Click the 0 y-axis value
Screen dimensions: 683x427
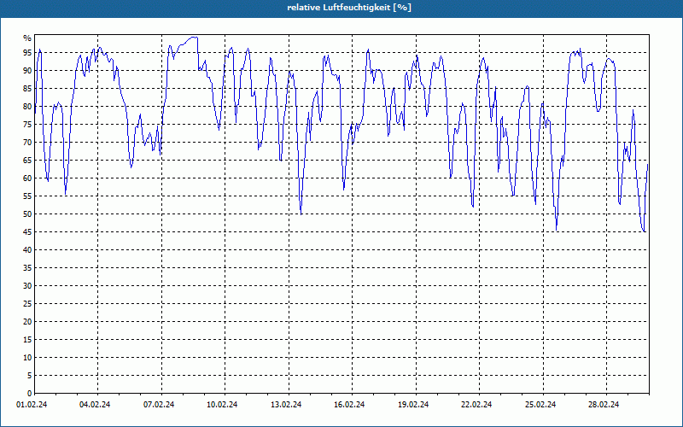(29, 393)
